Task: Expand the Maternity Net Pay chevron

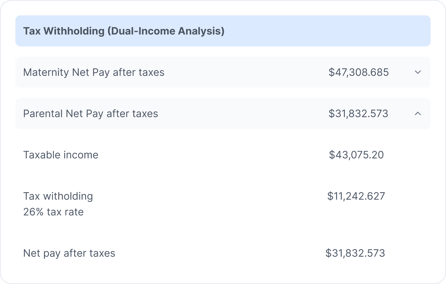Action: [418, 72]
